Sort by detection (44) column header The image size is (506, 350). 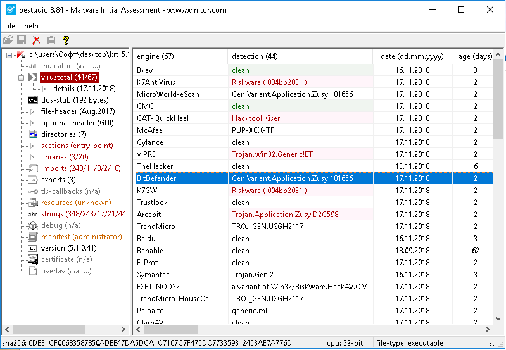[300, 56]
